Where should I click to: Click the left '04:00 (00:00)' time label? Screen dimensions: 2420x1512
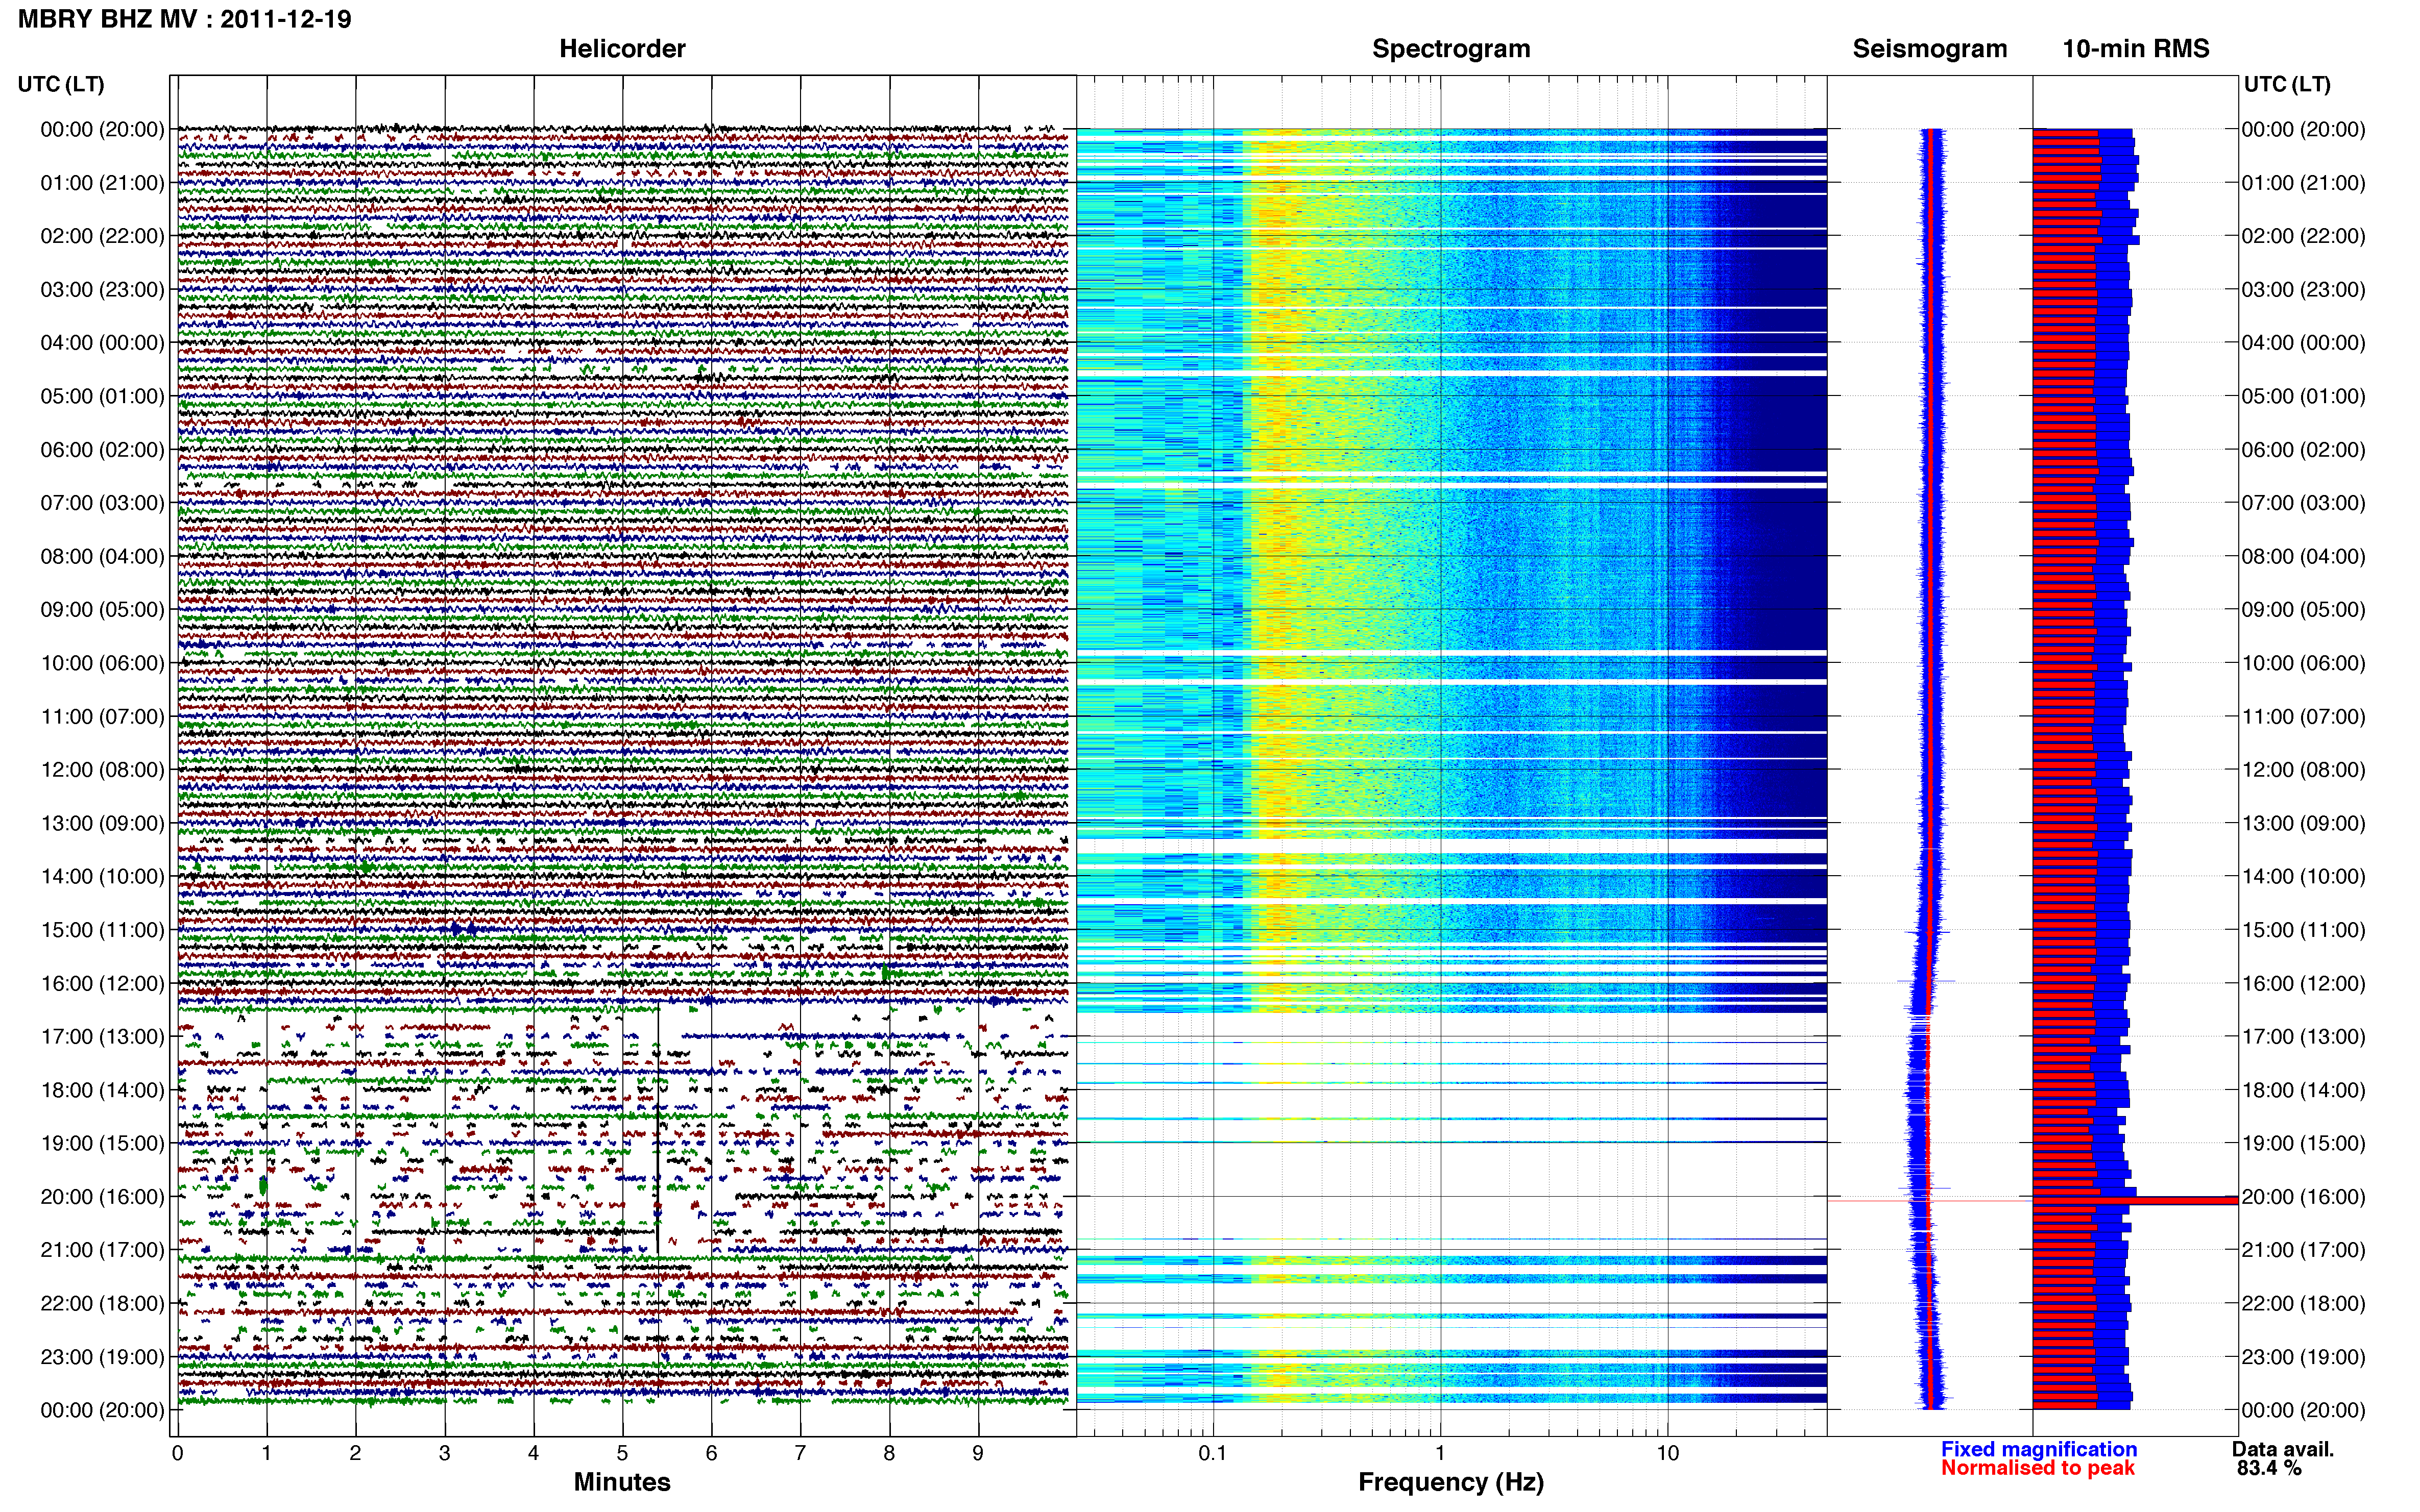(102, 343)
